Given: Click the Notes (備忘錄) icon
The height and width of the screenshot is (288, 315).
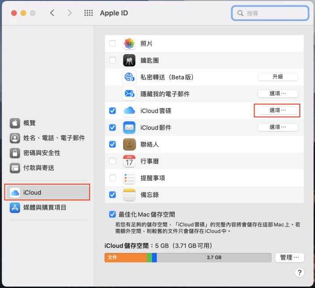Looking at the screenshot, I should (129, 195).
